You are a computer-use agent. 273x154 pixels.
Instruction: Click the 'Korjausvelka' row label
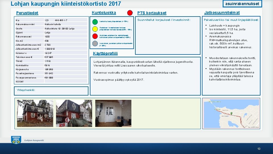(x=22, y=69)
